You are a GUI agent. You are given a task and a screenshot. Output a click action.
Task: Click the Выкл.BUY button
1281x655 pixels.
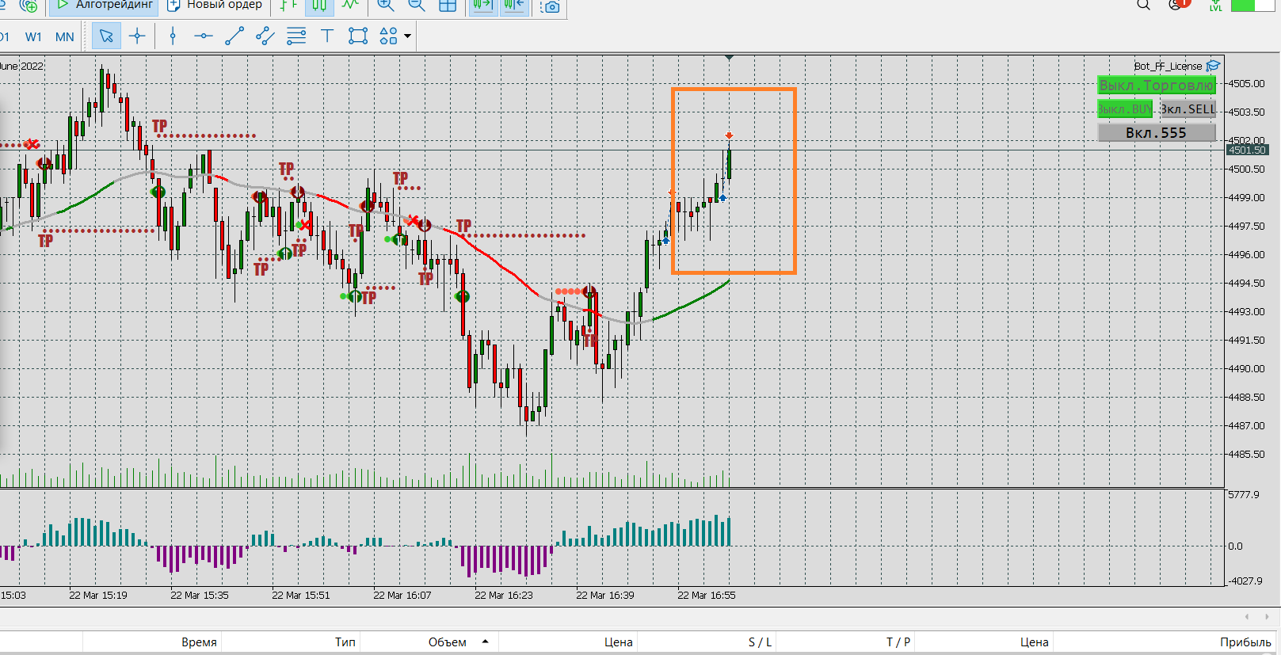click(x=1125, y=109)
